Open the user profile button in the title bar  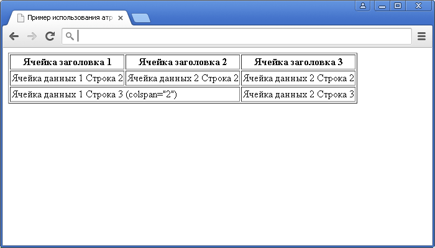(x=363, y=6)
